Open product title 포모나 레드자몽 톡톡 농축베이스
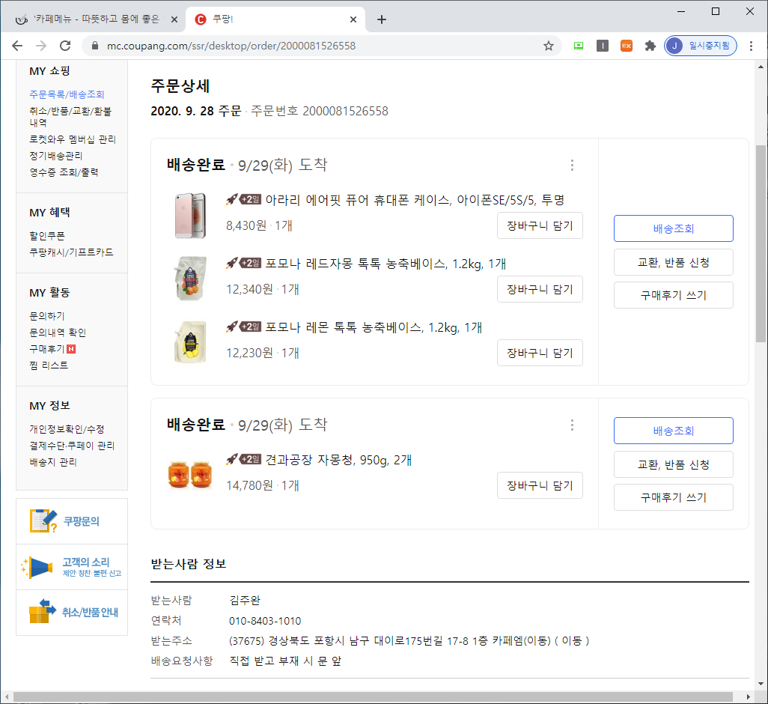The height and width of the screenshot is (704, 768). pyautogui.click(x=385, y=264)
